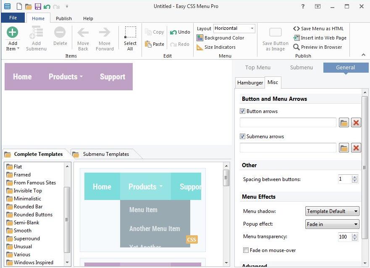This screenshot has height=268, width=370.
Task: Adjust Menu transparency spinner
Action: [354, 236]
